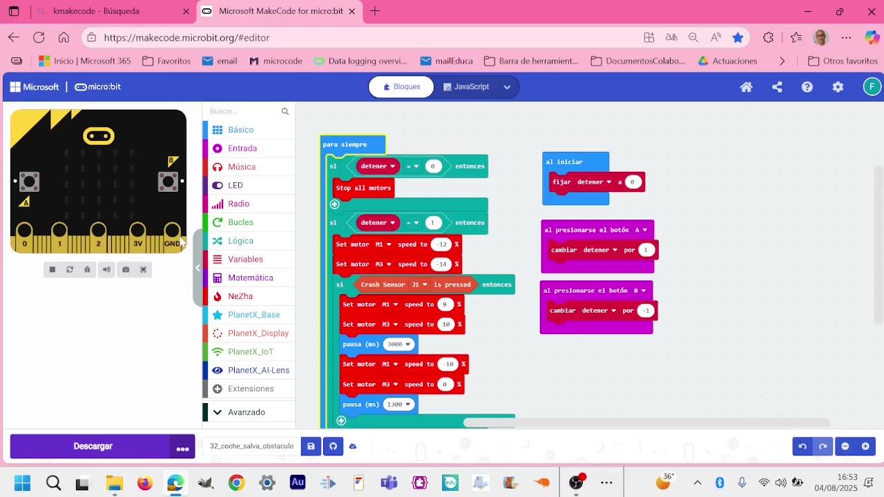Edit the project name field

tap(252, 447)
